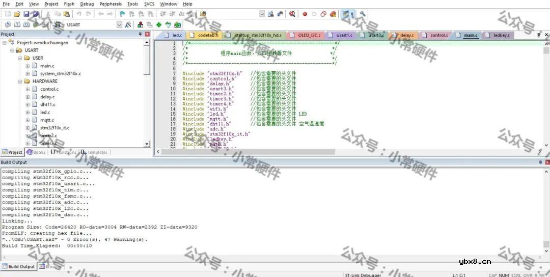Screen dimensions: 550x277
Task: Open the find text combo box dropdown
Action: (x=262, y=14)
